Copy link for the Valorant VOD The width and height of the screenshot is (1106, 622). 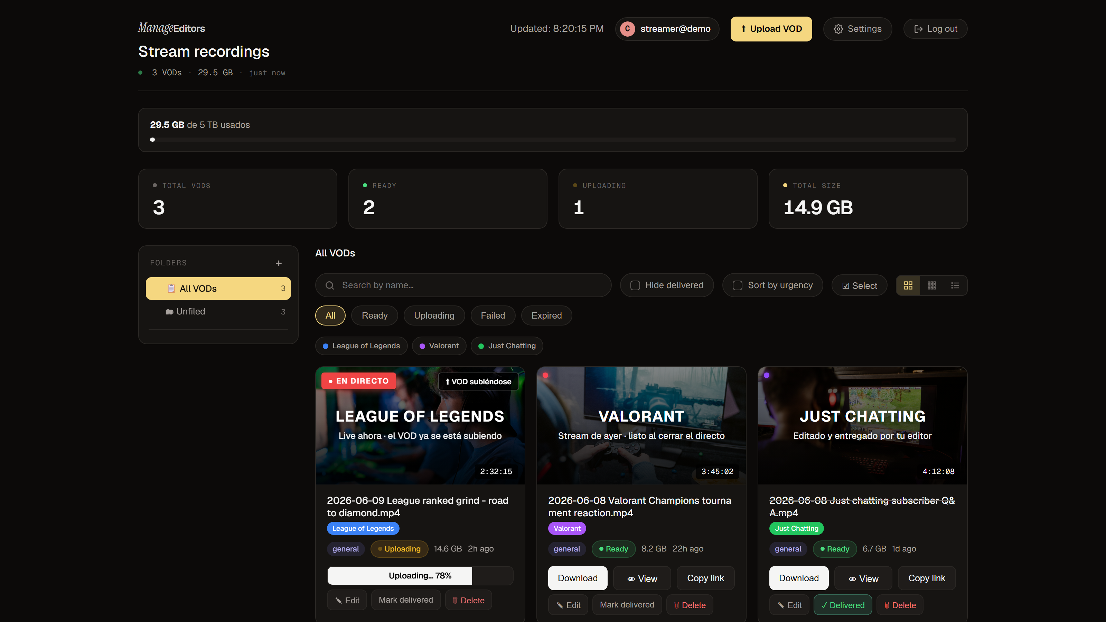pyautogui.click(x=705, y=578)
